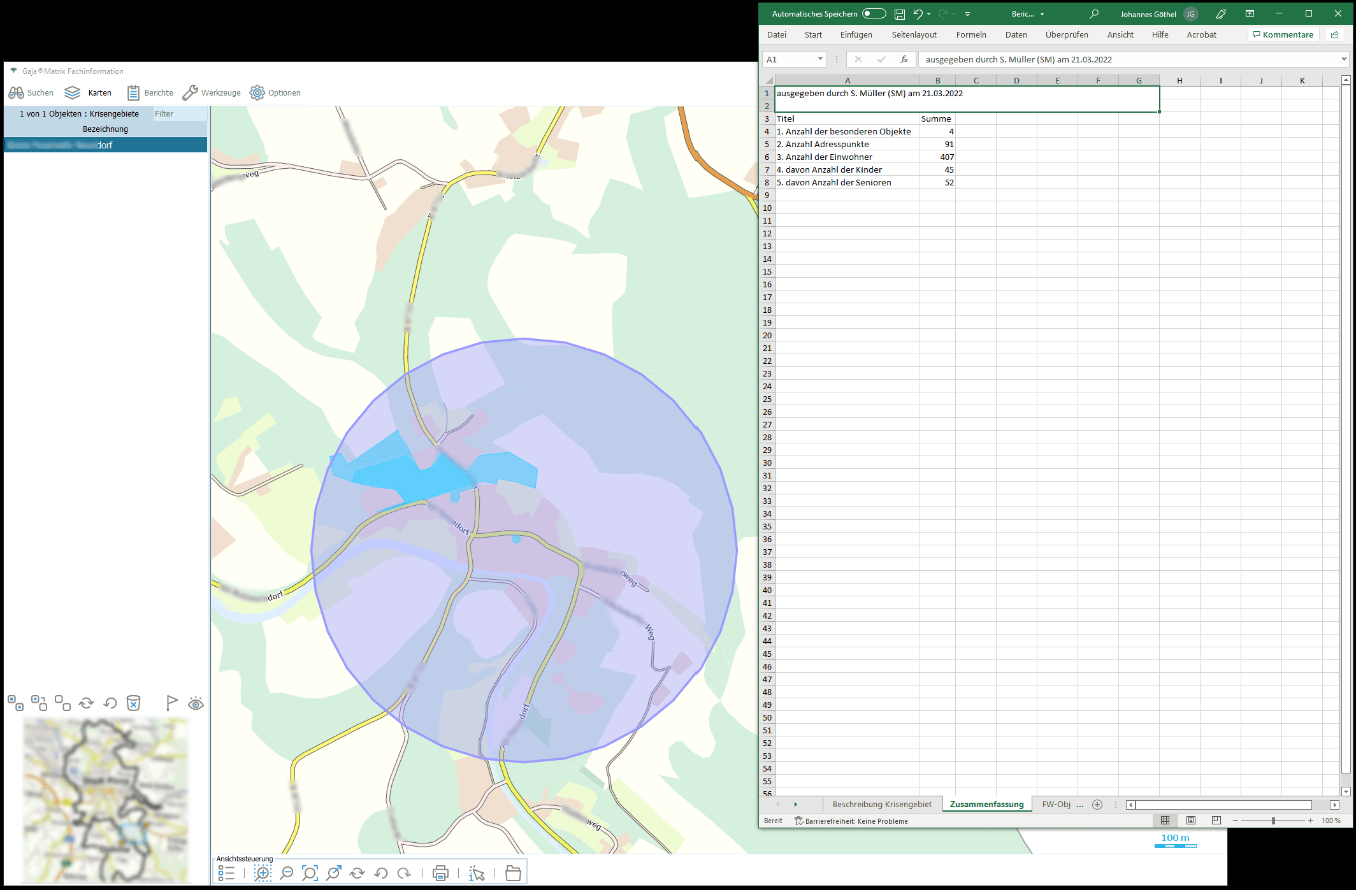
Task: Zoom to full extent of map
Action: click(x=310, y=873)
